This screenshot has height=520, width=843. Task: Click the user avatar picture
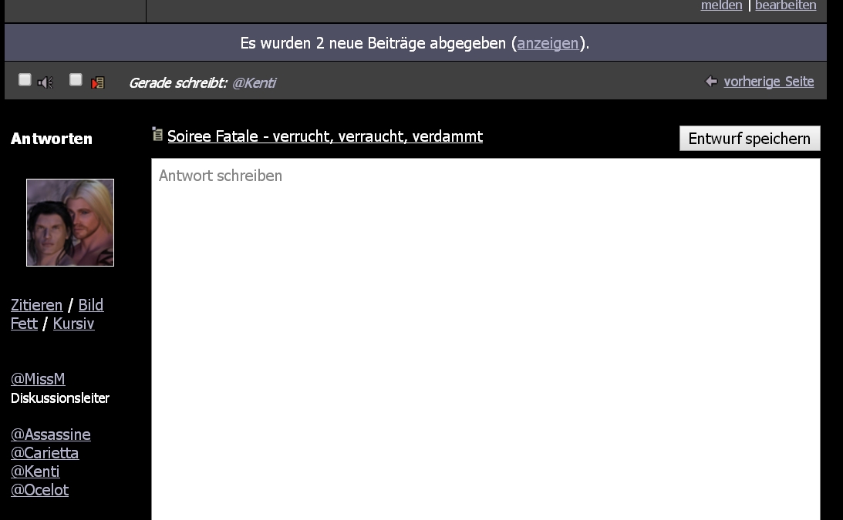70,223
